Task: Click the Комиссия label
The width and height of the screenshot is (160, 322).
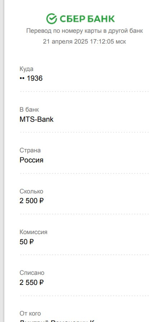Action: [33, 232]
